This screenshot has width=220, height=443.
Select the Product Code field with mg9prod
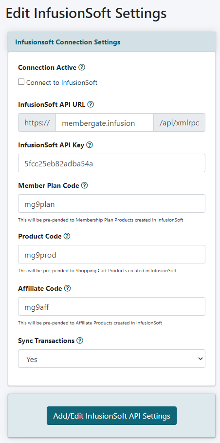[111, 254]
